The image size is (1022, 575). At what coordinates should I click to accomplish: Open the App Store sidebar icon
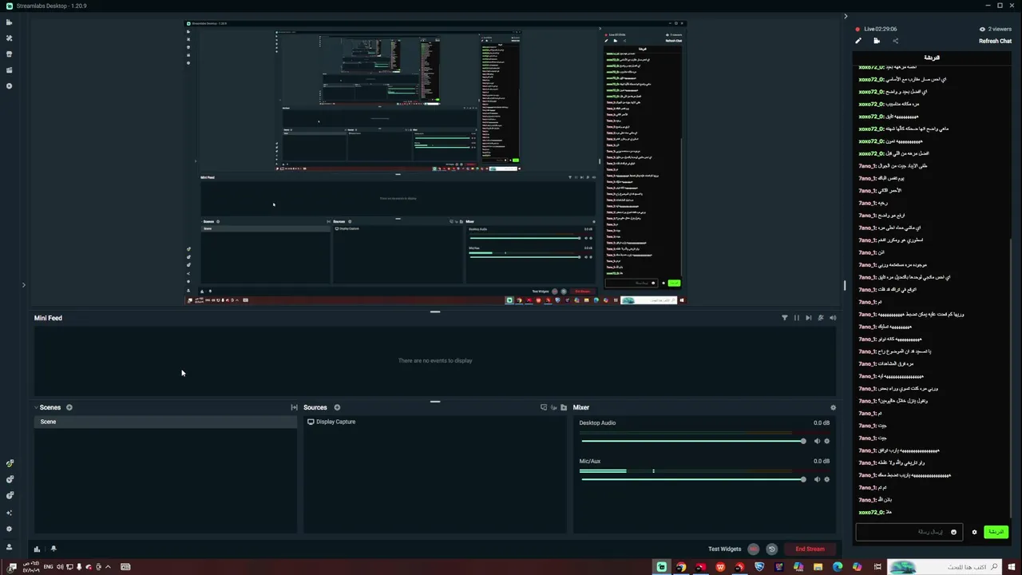[x=10, y=54]
